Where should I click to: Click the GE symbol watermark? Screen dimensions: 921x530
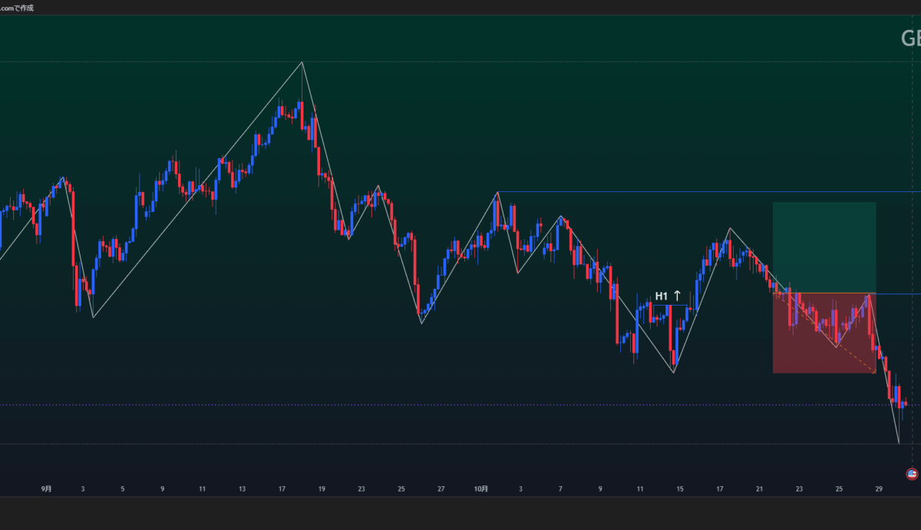(910, 38)
